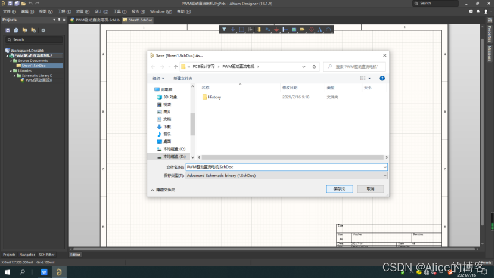Open the 保存类型 file type dropdown
Screen dimensions: 495x279
[x=287, y=176]
